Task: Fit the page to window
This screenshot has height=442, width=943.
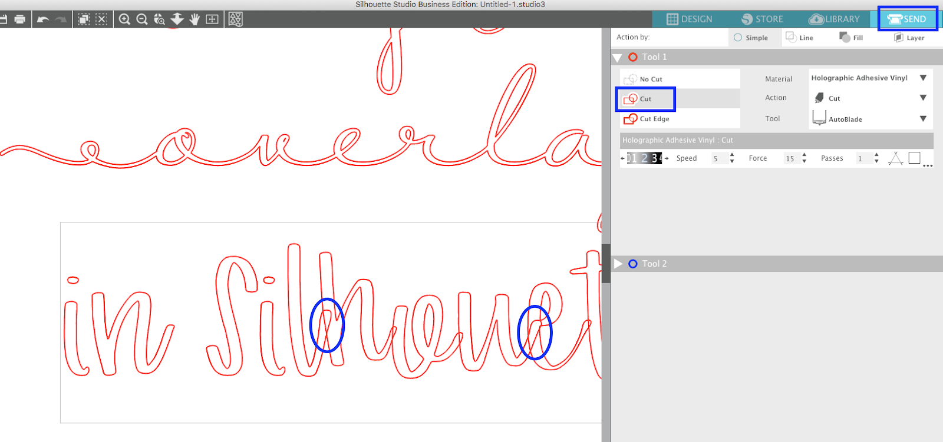Action: [212, 19]
